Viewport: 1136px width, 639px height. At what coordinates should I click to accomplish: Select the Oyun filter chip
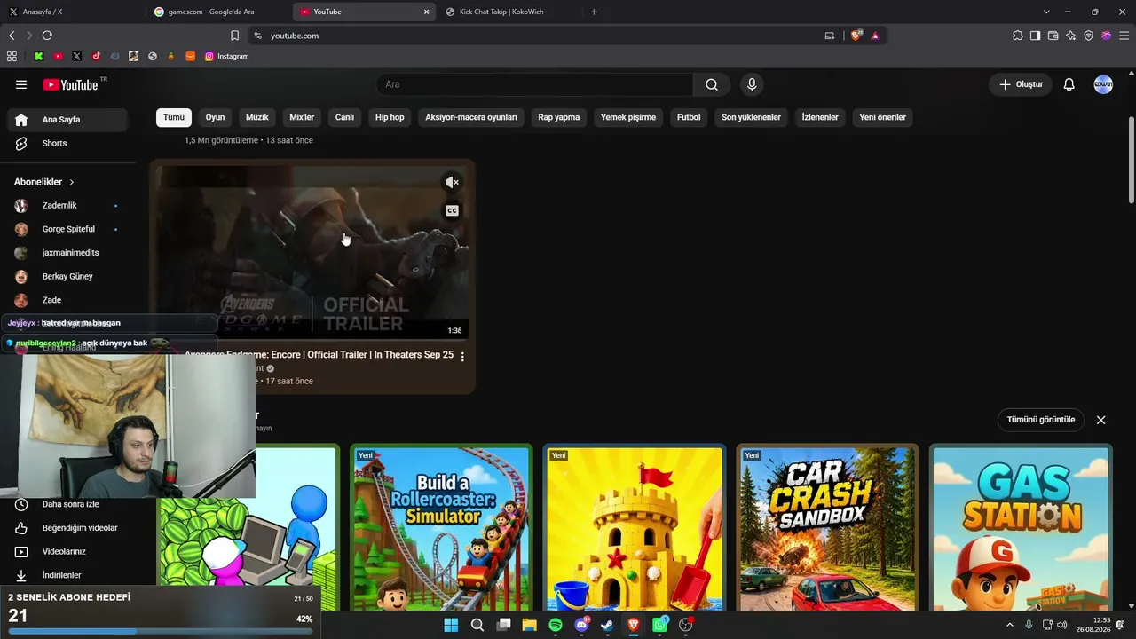click(x=215, y=117)
